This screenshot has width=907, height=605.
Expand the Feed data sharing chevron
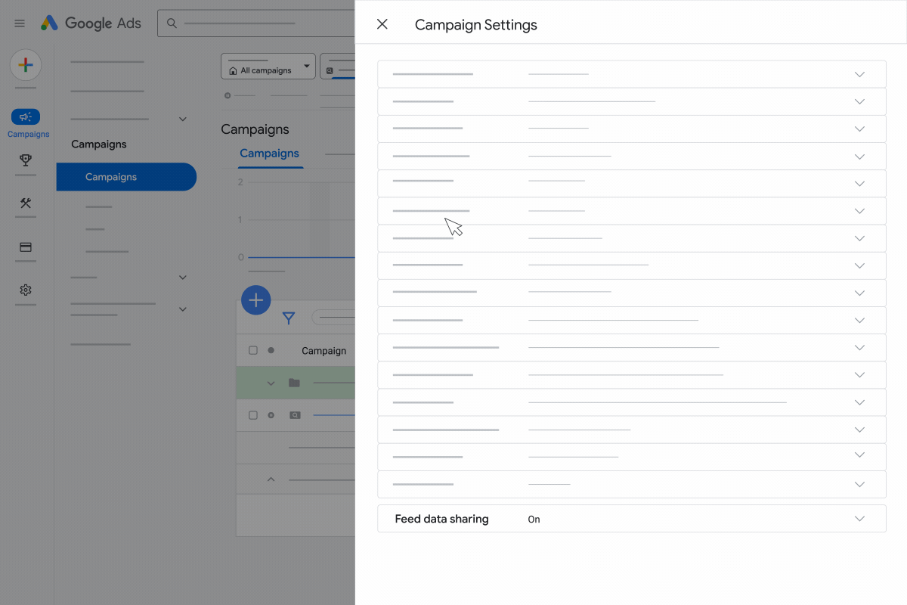859,519
